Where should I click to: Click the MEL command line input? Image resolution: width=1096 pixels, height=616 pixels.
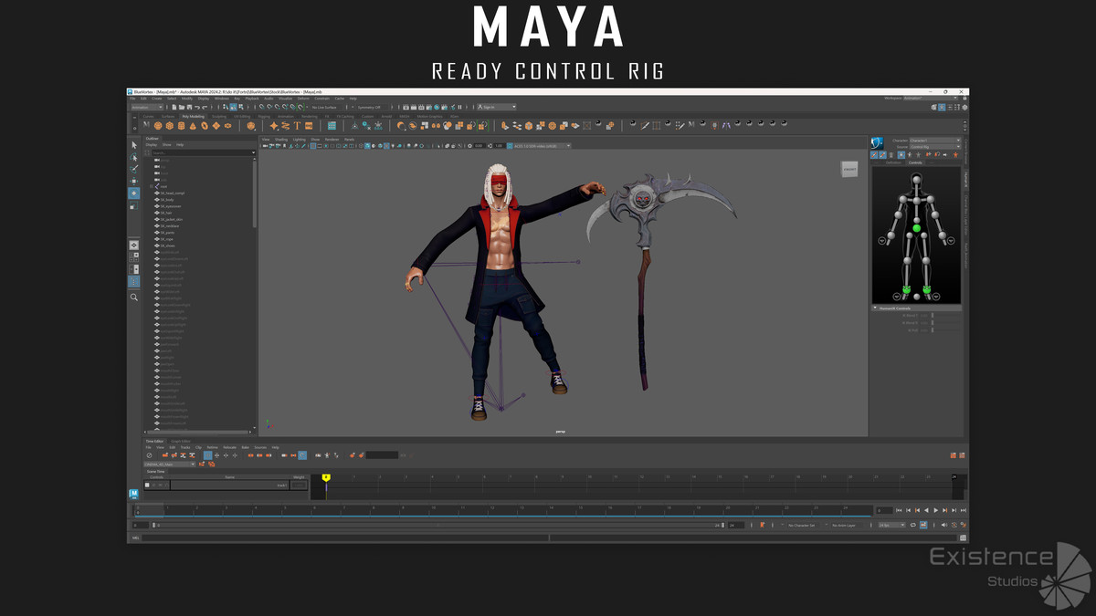[x=343, y=538]
